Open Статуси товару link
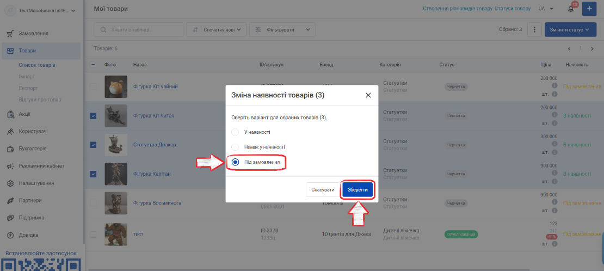The image size is (604, 271). pyautogui.click(x=513, y=9)
